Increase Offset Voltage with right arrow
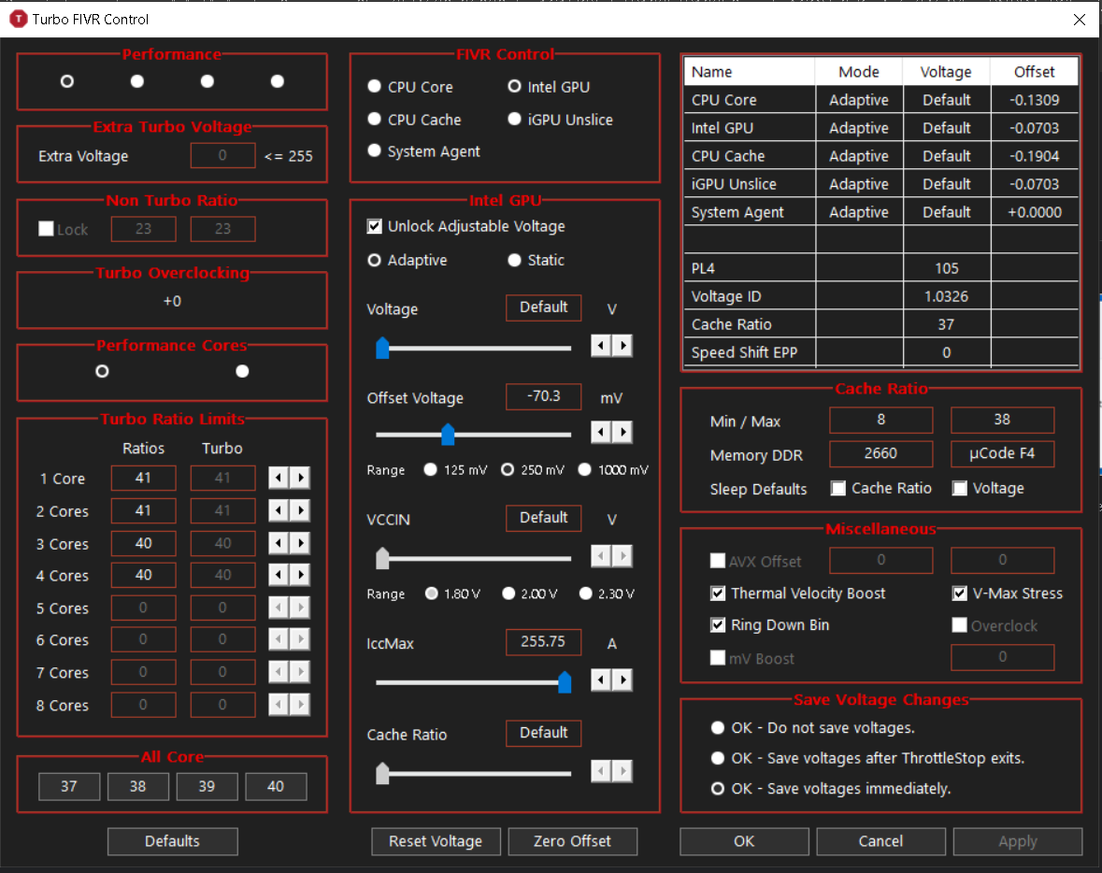 (x=623, y=432)
